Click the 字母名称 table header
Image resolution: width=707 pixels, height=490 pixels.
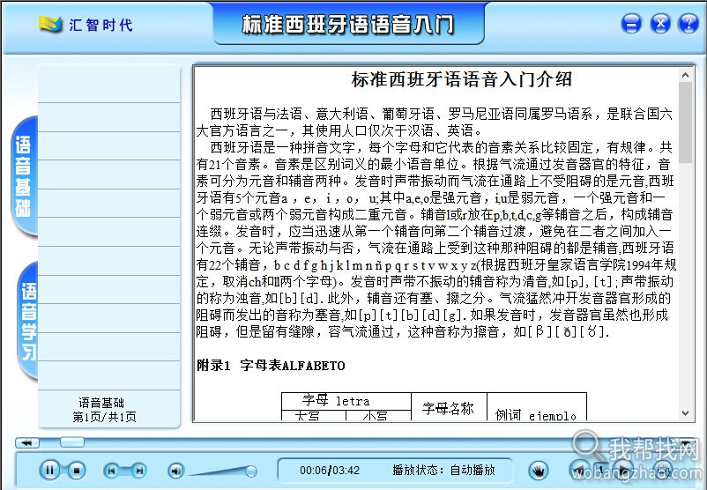tap(448, 408)
